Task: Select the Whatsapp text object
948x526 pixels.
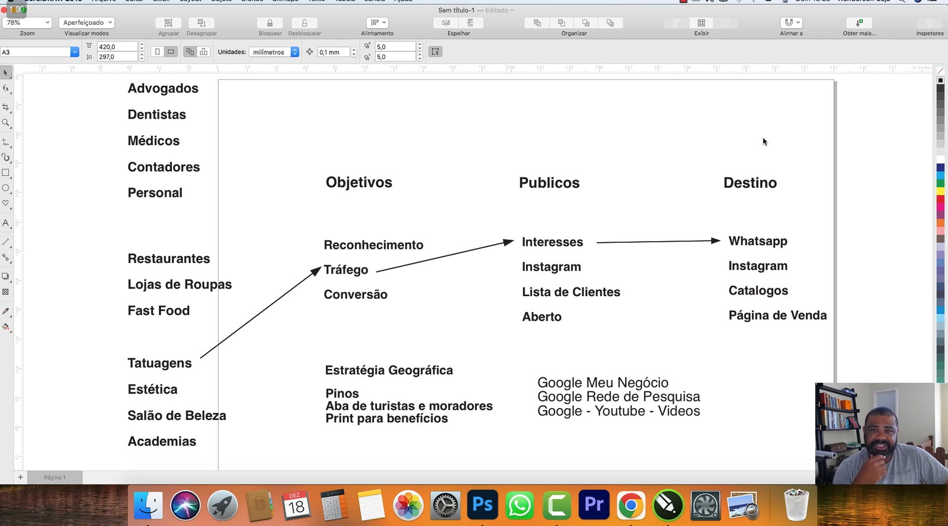Action: coord(758,241)
